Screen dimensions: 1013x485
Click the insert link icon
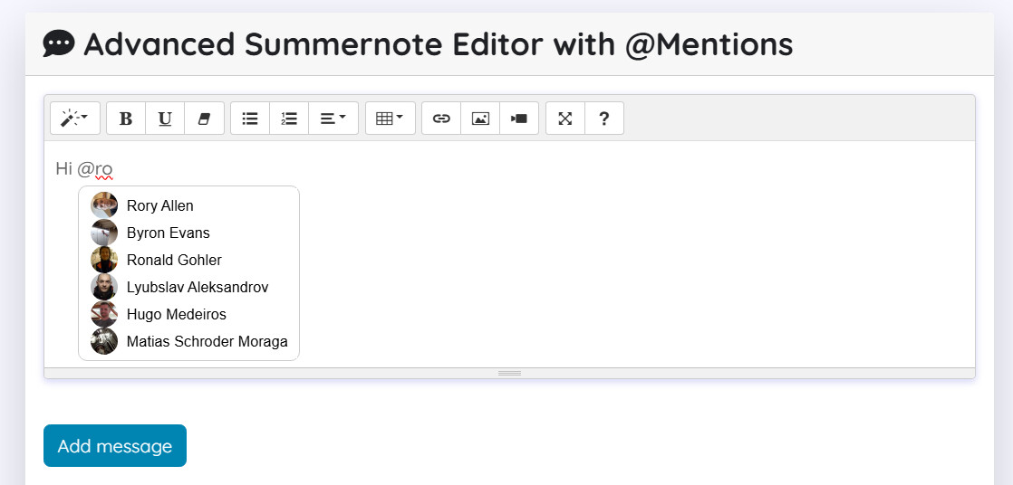(x=441, y=118)
